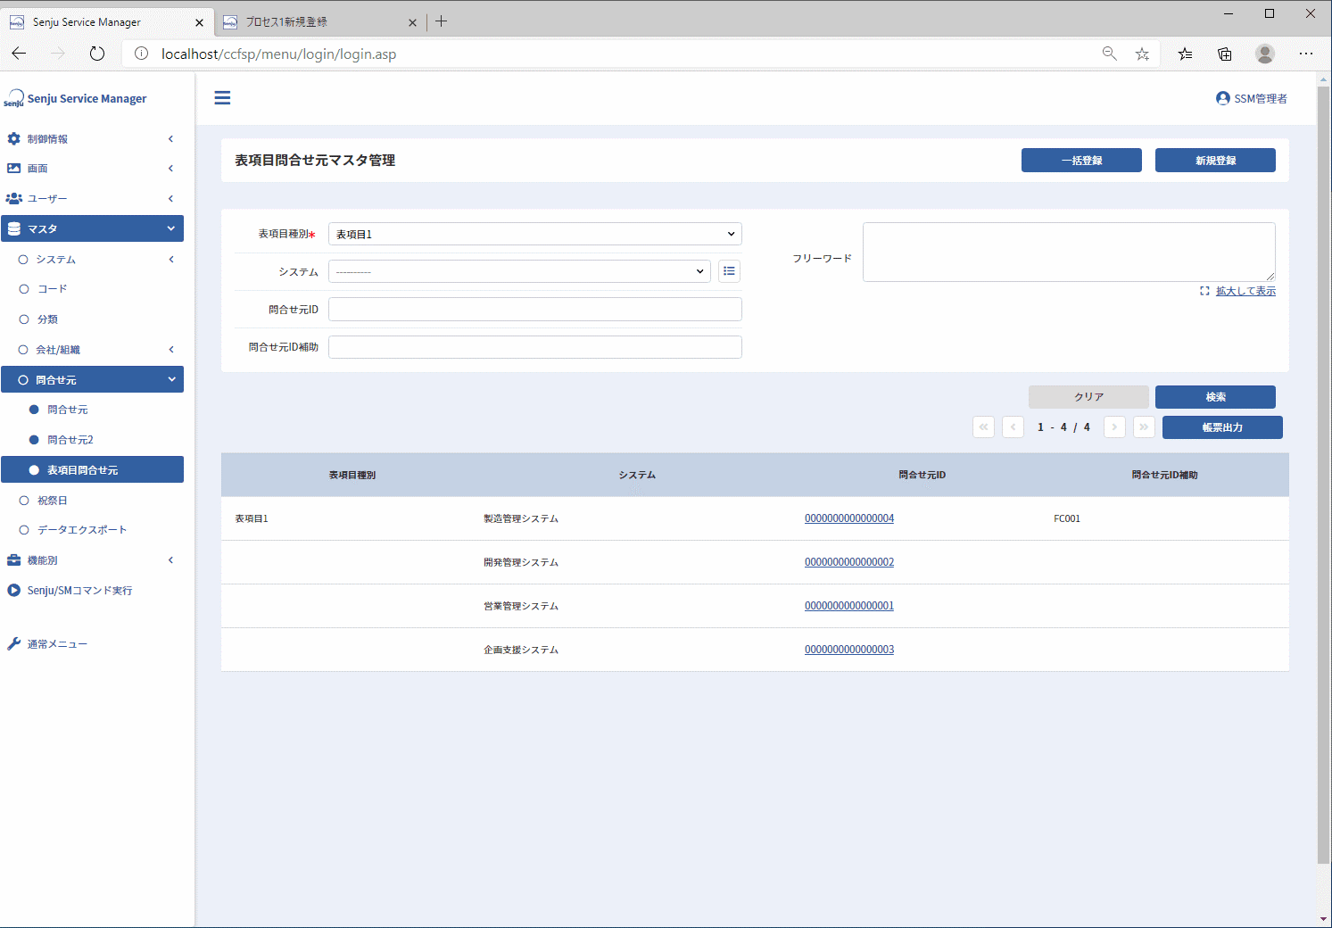Open the SSM管理者 user profile icon

1222,98
